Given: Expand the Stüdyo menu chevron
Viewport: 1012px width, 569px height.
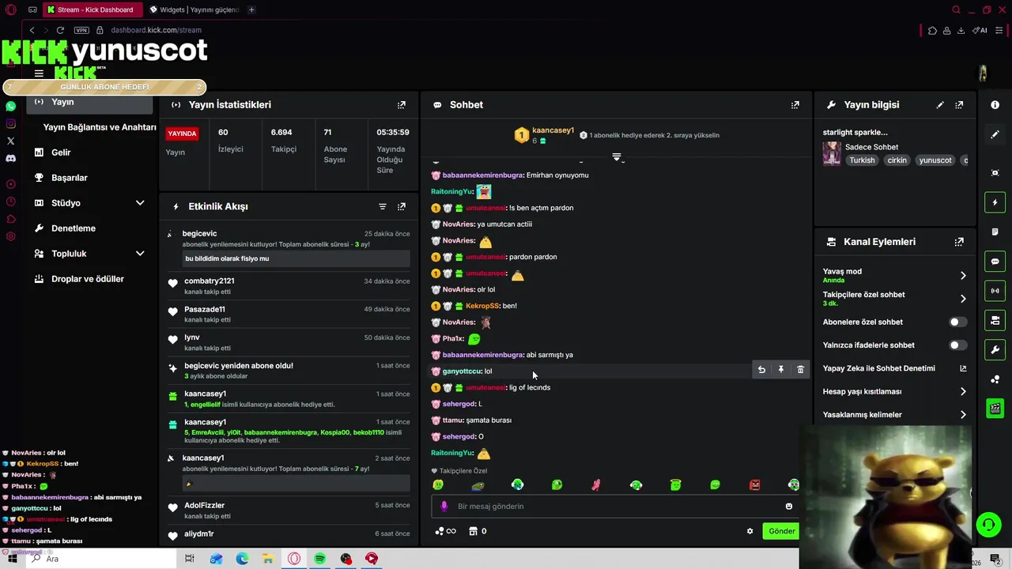Looking at the screenshot, I should (x=140, y=203).
